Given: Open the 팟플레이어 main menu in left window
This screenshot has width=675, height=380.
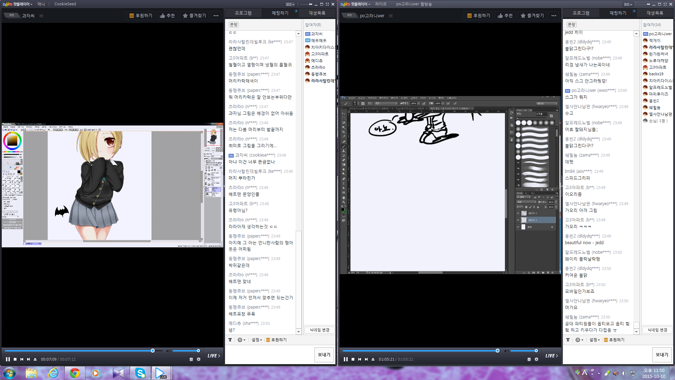Looking at the screenshot, I should point(18,4).
